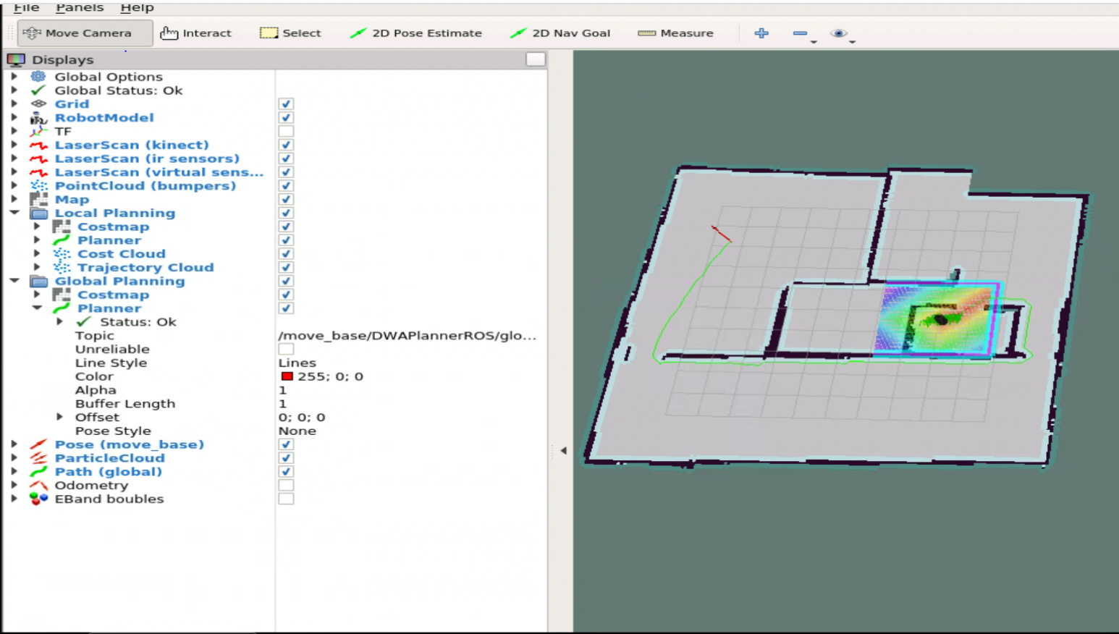This screenshot has height=634, width=1119.
Task: Select the Interact tool
Action: (x=196, y=33)
